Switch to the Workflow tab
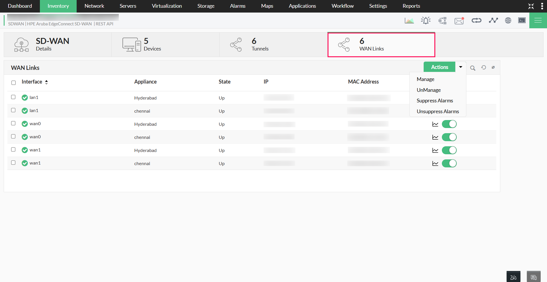547x282 pixels. click(x=343, y=6)
